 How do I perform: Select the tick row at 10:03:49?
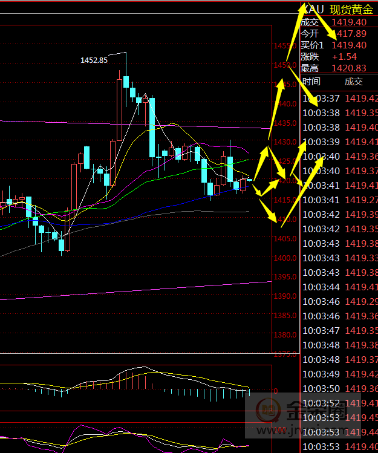click(340, 374)
